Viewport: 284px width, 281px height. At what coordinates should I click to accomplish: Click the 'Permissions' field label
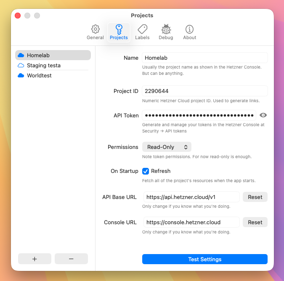pos(123,147)
